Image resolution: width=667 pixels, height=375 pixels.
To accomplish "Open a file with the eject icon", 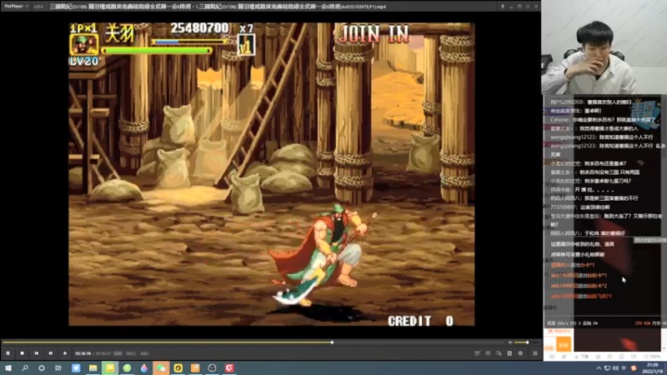I will (65, 353).
